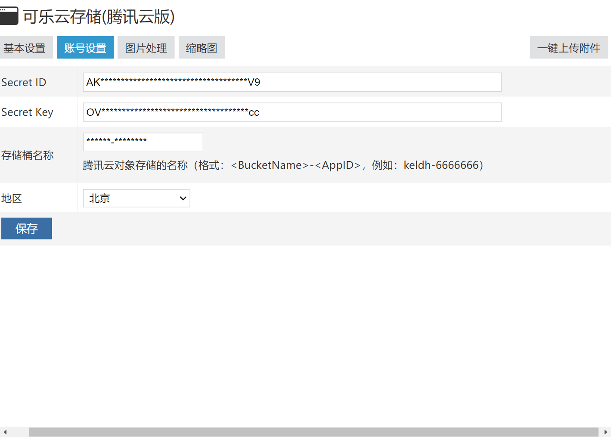Click the 地区 label
This screenshot has height=437, width=611.
point(12,198)
